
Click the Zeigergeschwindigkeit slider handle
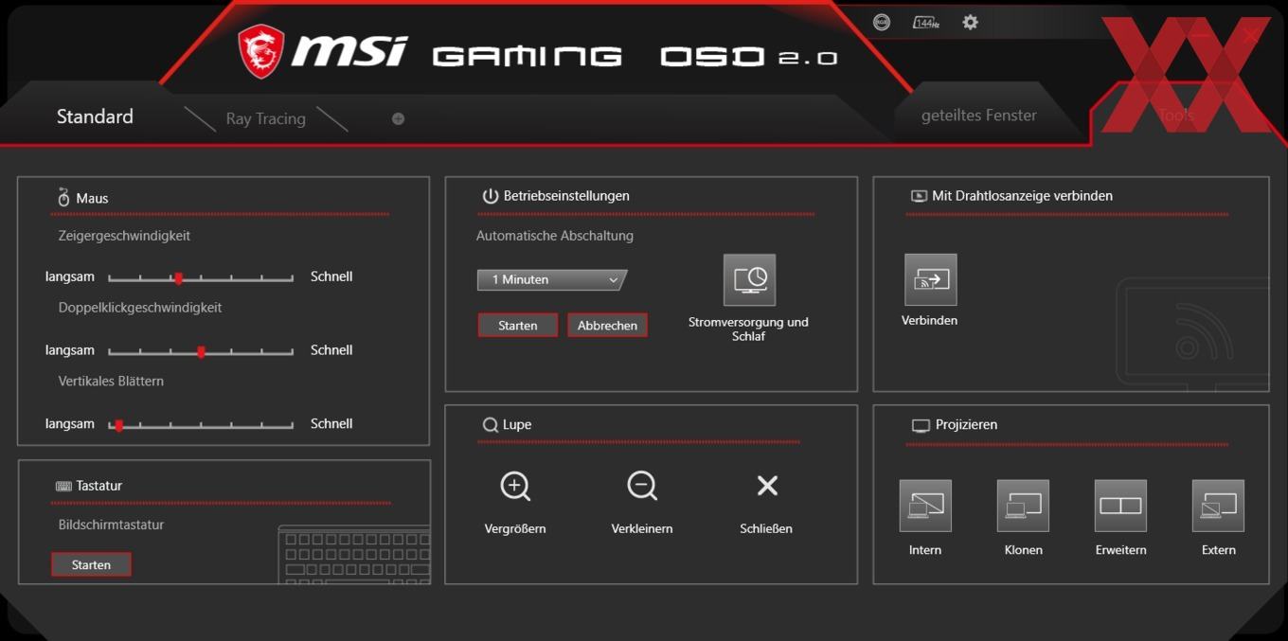click(178, 277)
